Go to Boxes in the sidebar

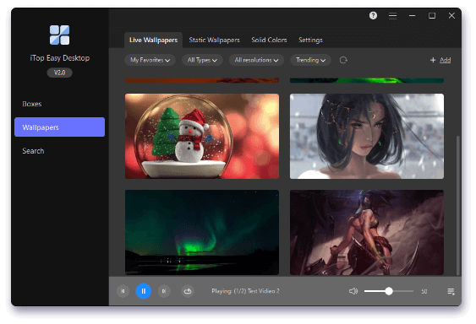point(59,104)
